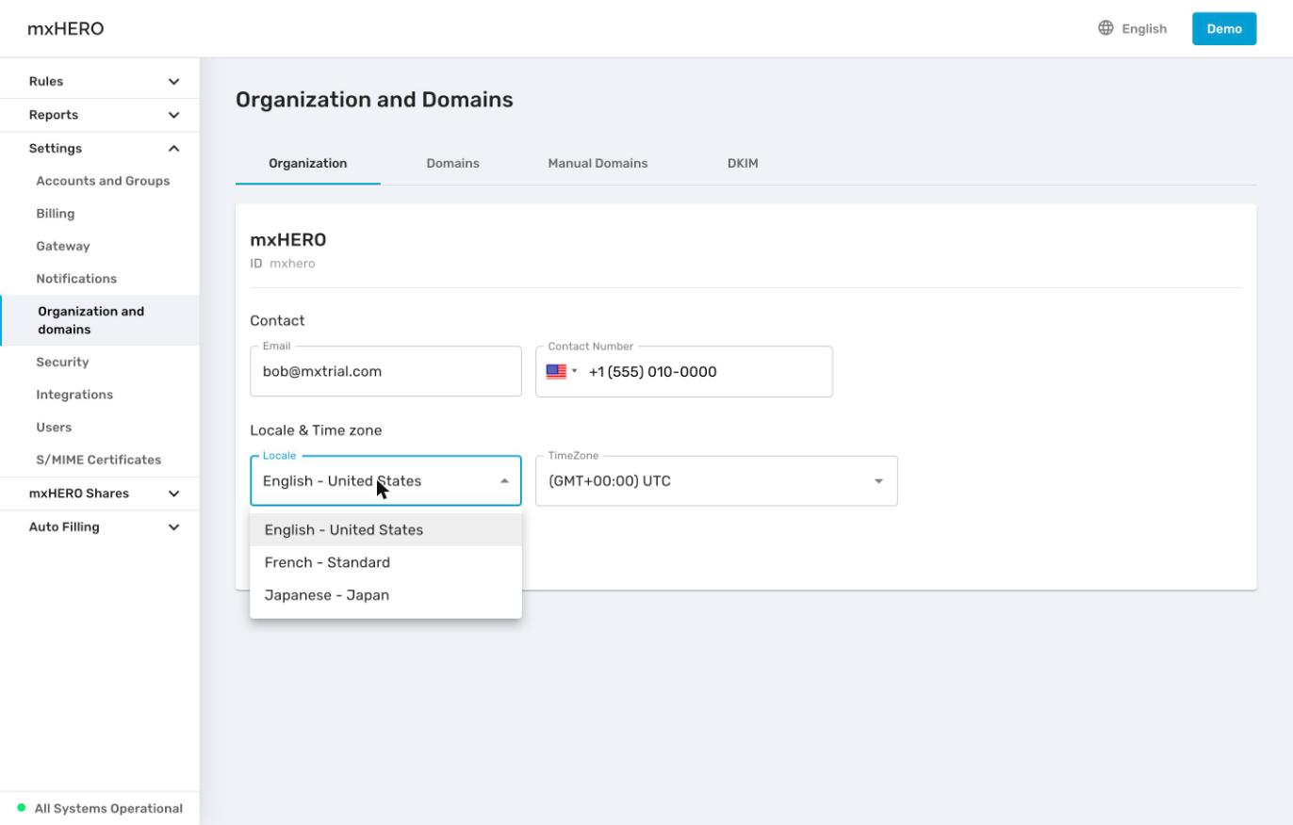The image size is (1293, 825).
Task: Click the green system status dot
Action: click(22, 808)
